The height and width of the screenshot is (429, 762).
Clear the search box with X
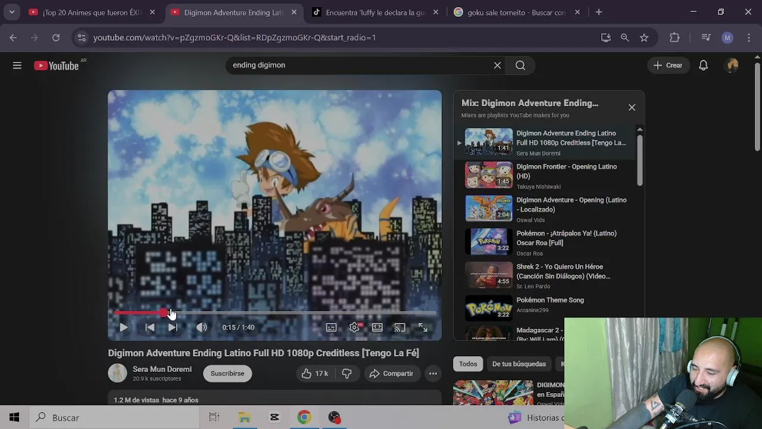[497, 66]
